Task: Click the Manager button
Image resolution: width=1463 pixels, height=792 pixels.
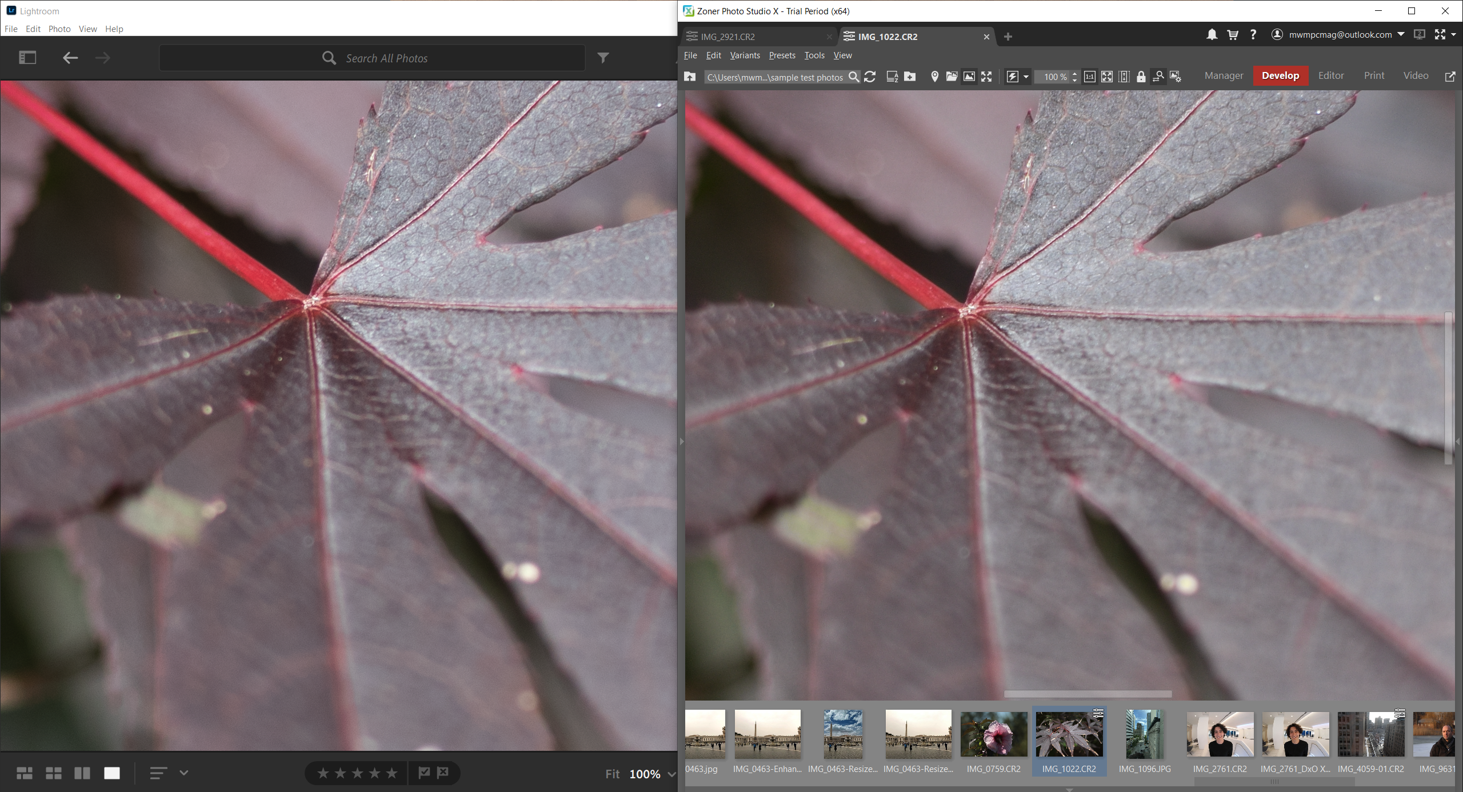Action: 1223,75
